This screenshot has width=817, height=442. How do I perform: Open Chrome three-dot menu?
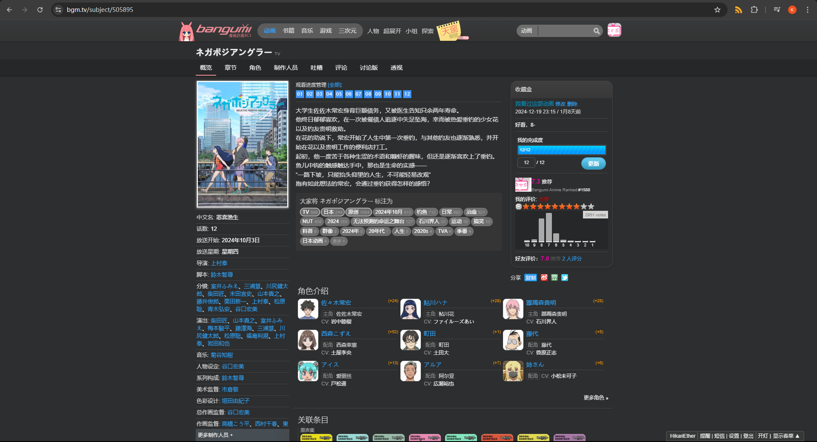[807, 10]
